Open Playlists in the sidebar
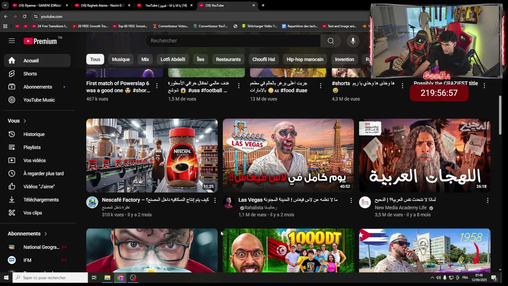Screen dimensions: 508x286 (37, 147)
